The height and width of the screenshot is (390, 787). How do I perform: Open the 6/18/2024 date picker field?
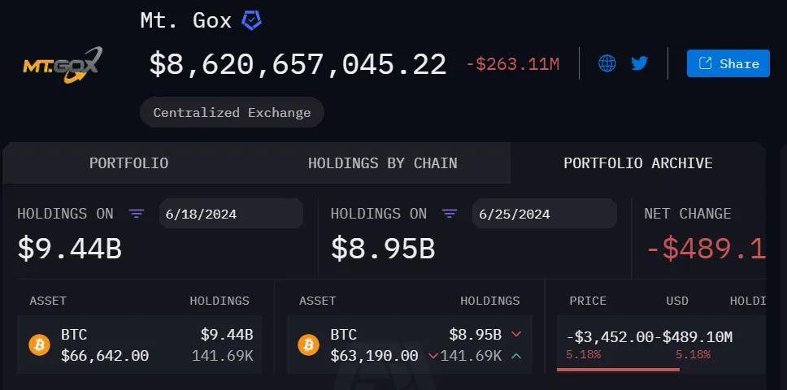(x=230, y=214)
